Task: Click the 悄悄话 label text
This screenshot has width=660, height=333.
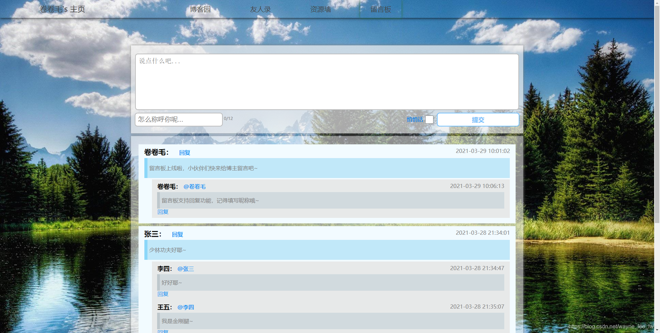Action: click(415, 120)
